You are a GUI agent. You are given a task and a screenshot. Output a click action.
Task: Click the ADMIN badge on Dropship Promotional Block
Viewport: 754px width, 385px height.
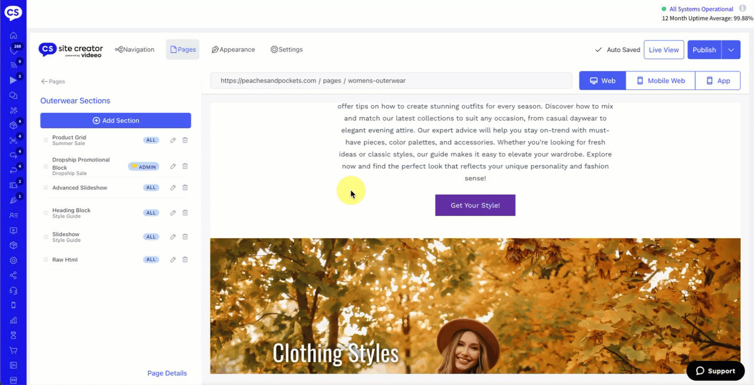(144, 167)
